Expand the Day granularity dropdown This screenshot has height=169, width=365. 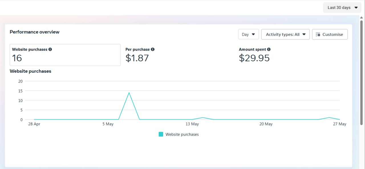tap(249, 34)
